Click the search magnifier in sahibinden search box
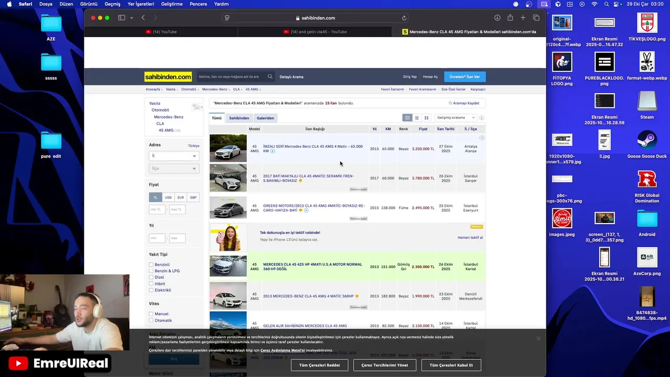 [x=270, y=76]
